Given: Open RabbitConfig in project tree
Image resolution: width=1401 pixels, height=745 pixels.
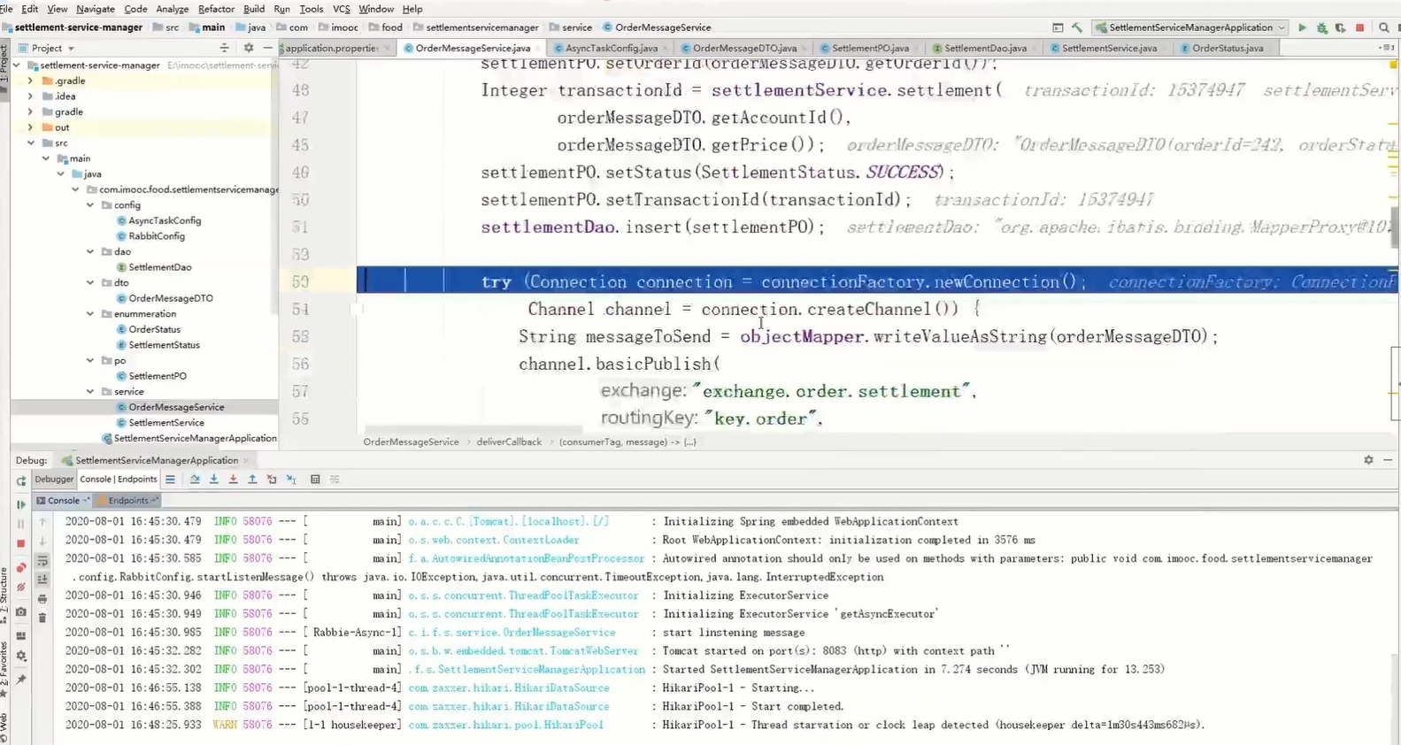Looking at the screenshot, I should point(157,236).
